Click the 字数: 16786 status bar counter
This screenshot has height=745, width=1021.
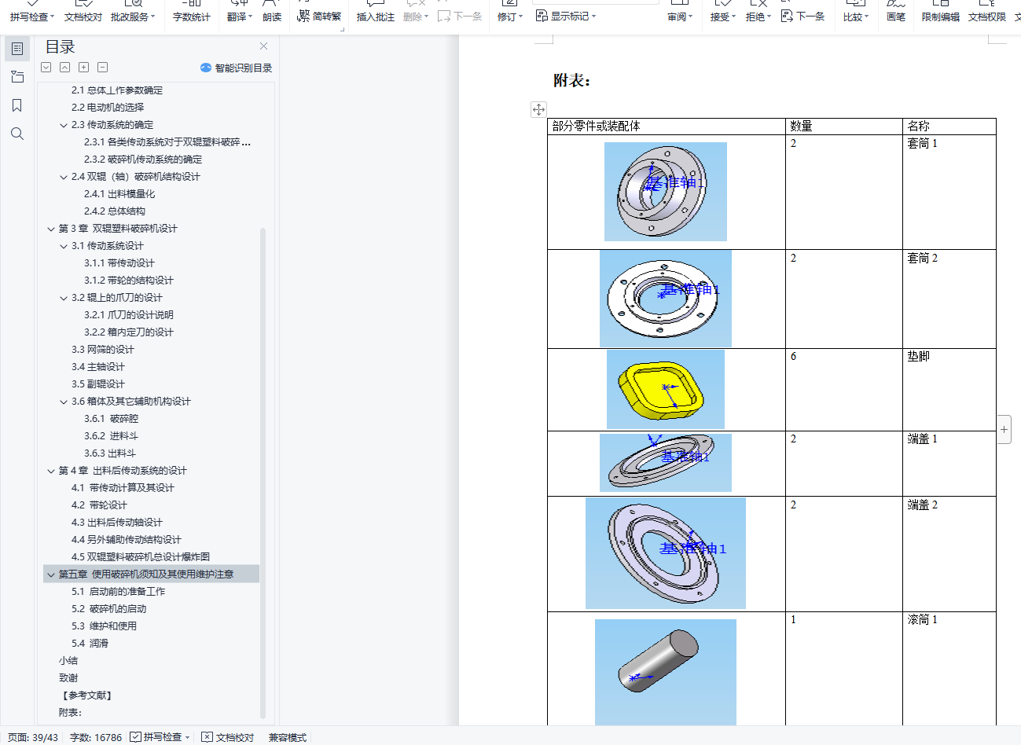(x=96, y=737)
